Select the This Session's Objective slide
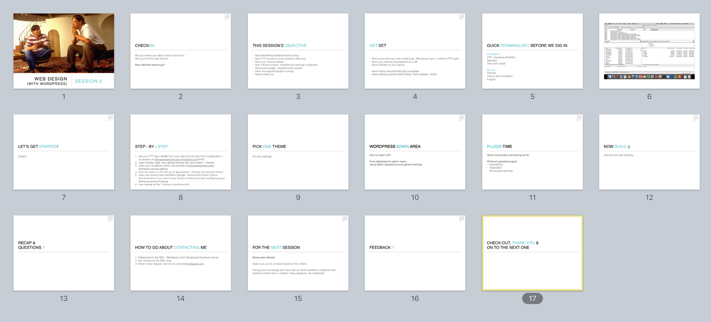Screen dimensions: 711x322 click(298, 51)
